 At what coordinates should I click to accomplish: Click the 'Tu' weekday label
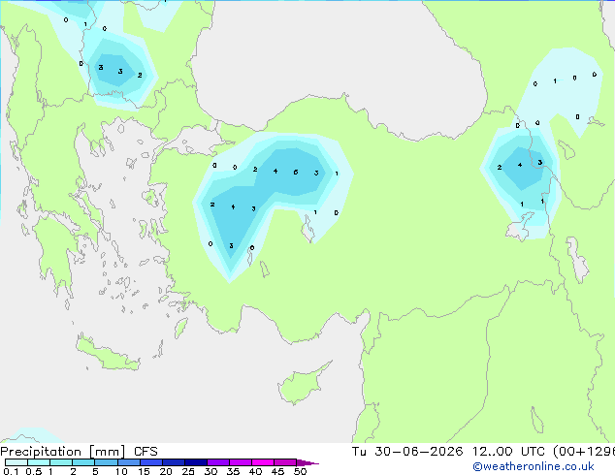(x=359, y=452)
